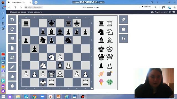Click the highlighted black pawn on b5
The width and height of the screenshot is (177, 99).
coord(34,49)
